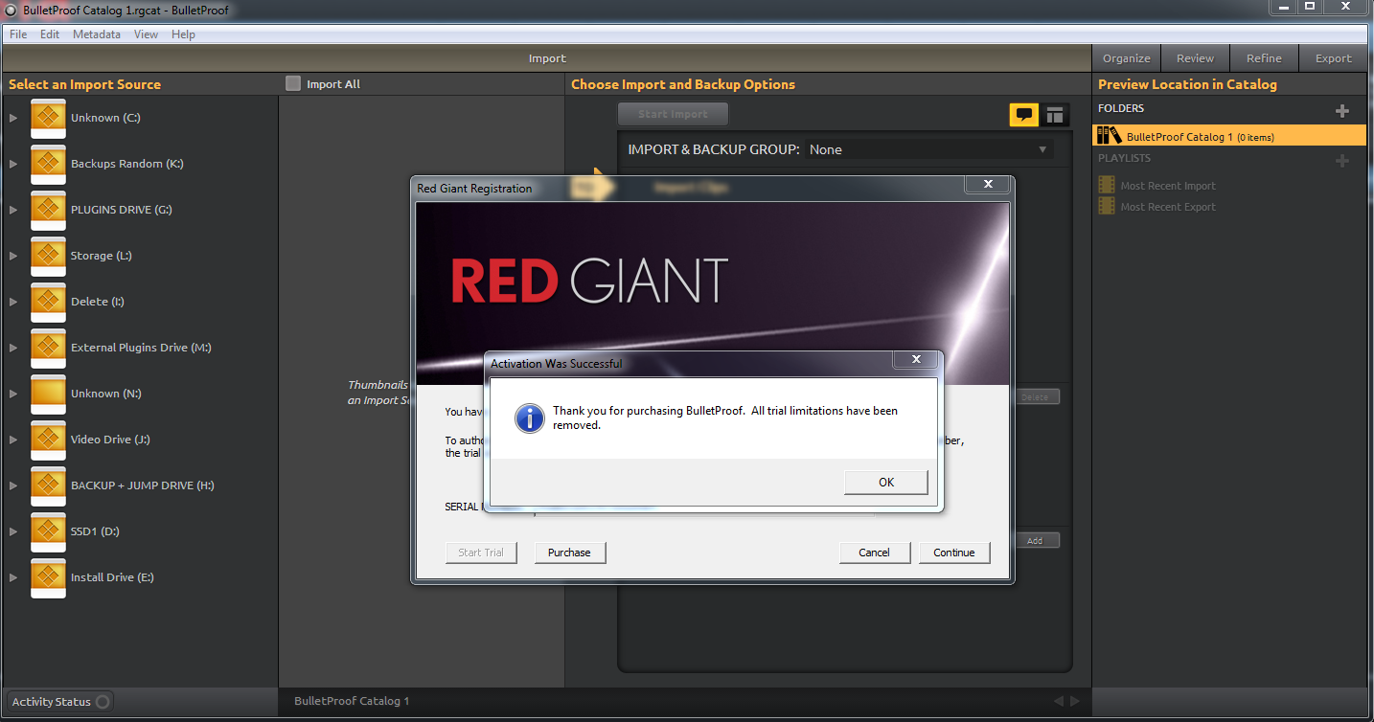The image size is (1374, 722).
Task: Select the Delete (I:) drive icon
Action: [48, 302]
